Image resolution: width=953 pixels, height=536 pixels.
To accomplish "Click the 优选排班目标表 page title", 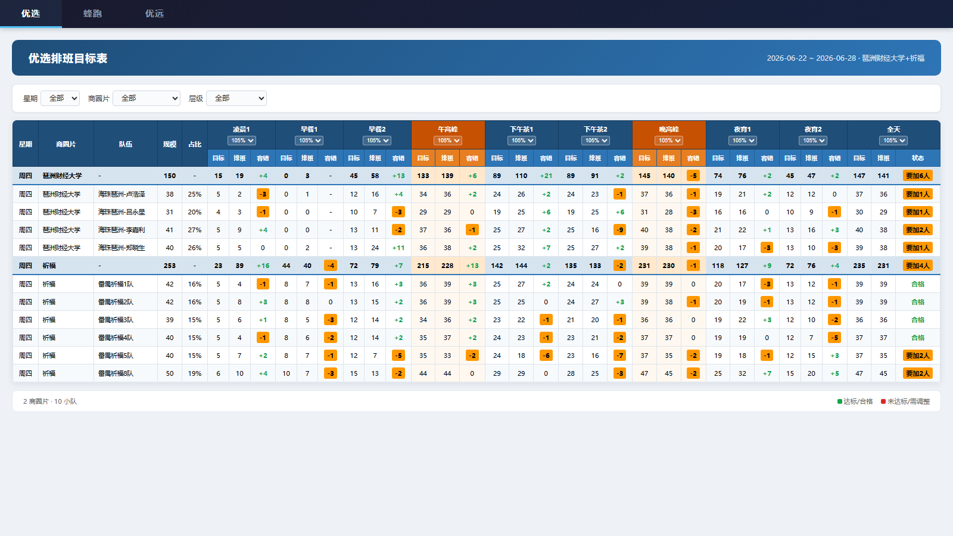I will (68, 58).
